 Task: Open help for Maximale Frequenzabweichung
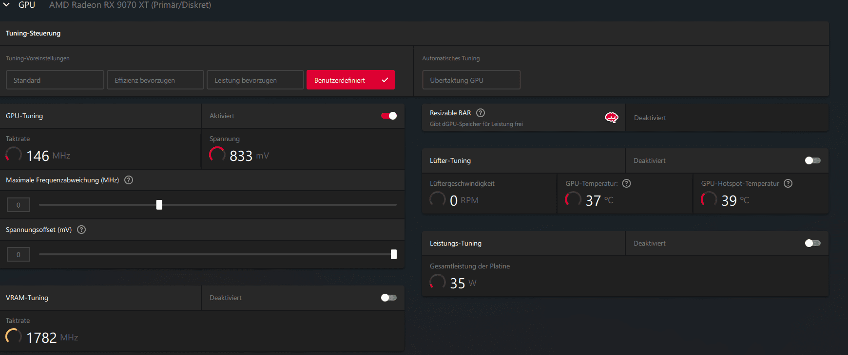[129, 180]
